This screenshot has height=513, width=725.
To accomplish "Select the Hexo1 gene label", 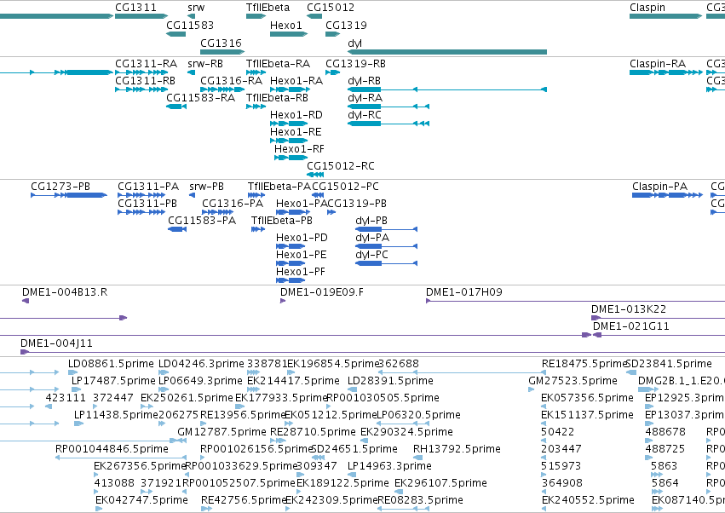I will [x=285, y=25].
